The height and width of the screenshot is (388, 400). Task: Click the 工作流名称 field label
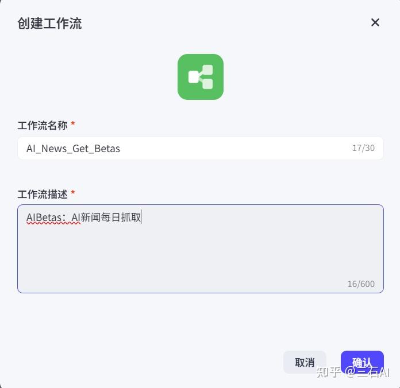pyautogui.click(x=43, y=125)
